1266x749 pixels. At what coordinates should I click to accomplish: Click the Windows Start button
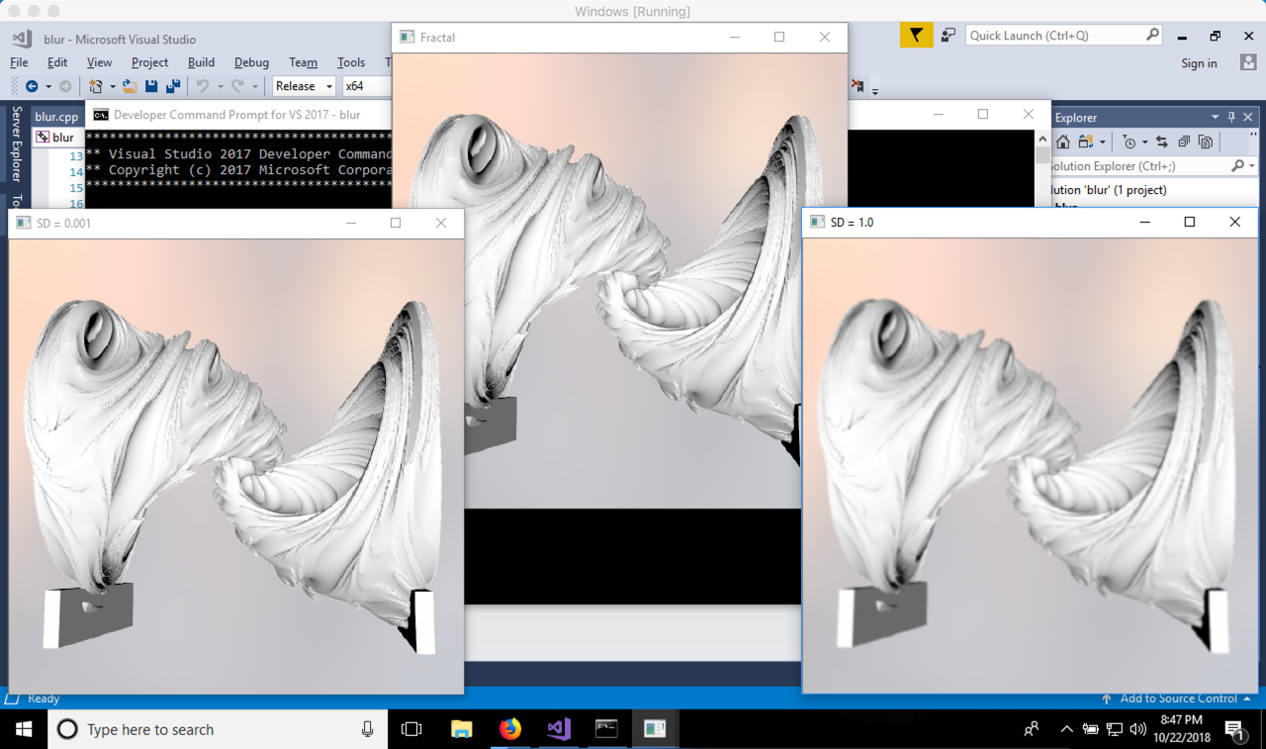[24, 729]
